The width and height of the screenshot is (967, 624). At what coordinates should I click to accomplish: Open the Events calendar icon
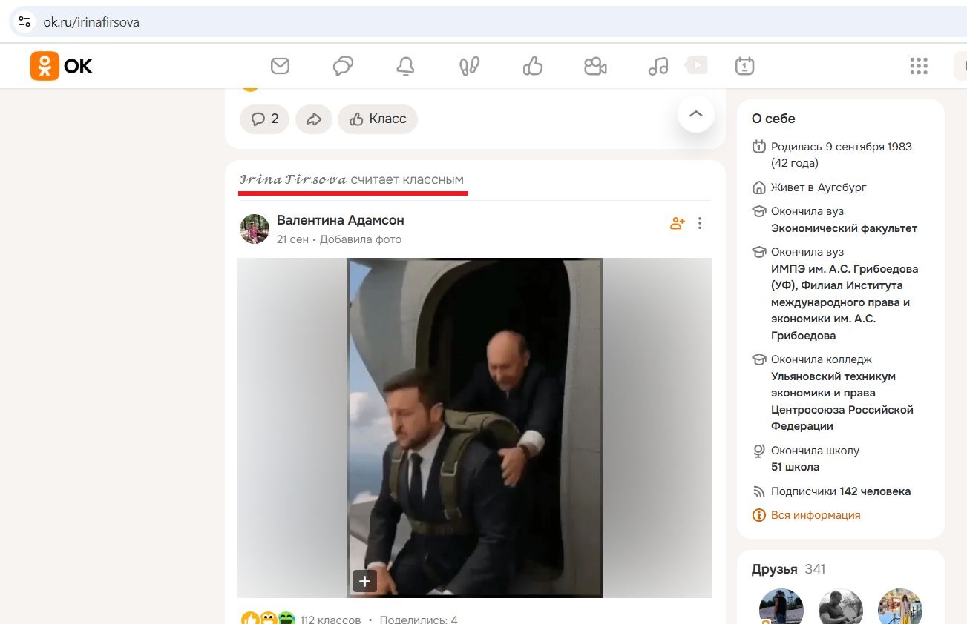tap(744, 65)
